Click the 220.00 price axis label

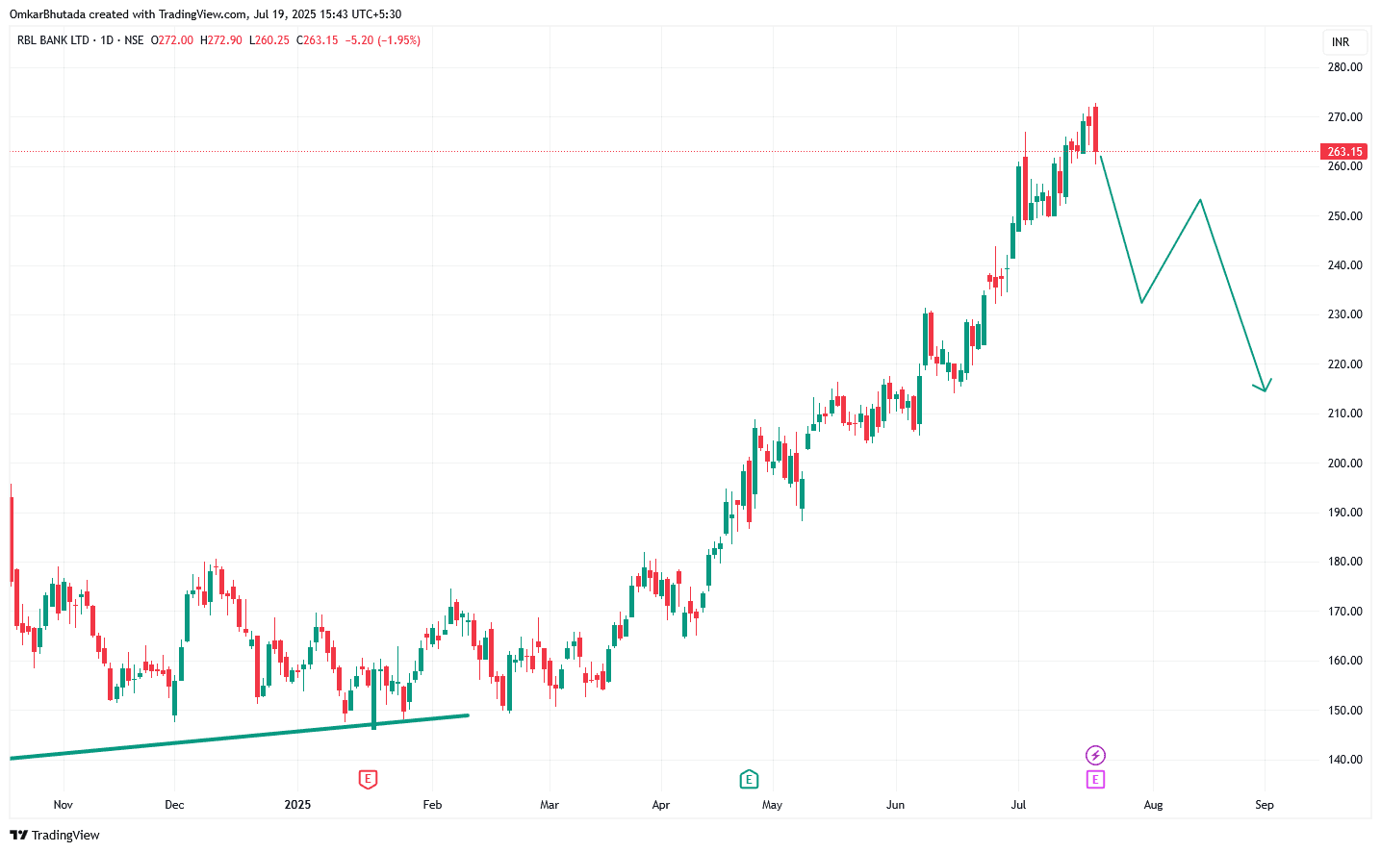[x=1344, y=364]
